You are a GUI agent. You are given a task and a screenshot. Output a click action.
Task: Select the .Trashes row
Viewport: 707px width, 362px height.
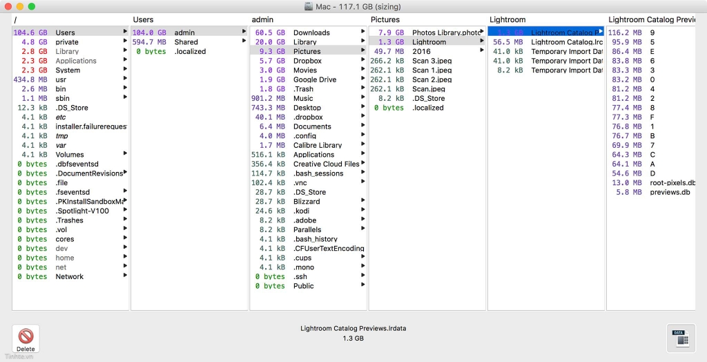pos(70,220)
